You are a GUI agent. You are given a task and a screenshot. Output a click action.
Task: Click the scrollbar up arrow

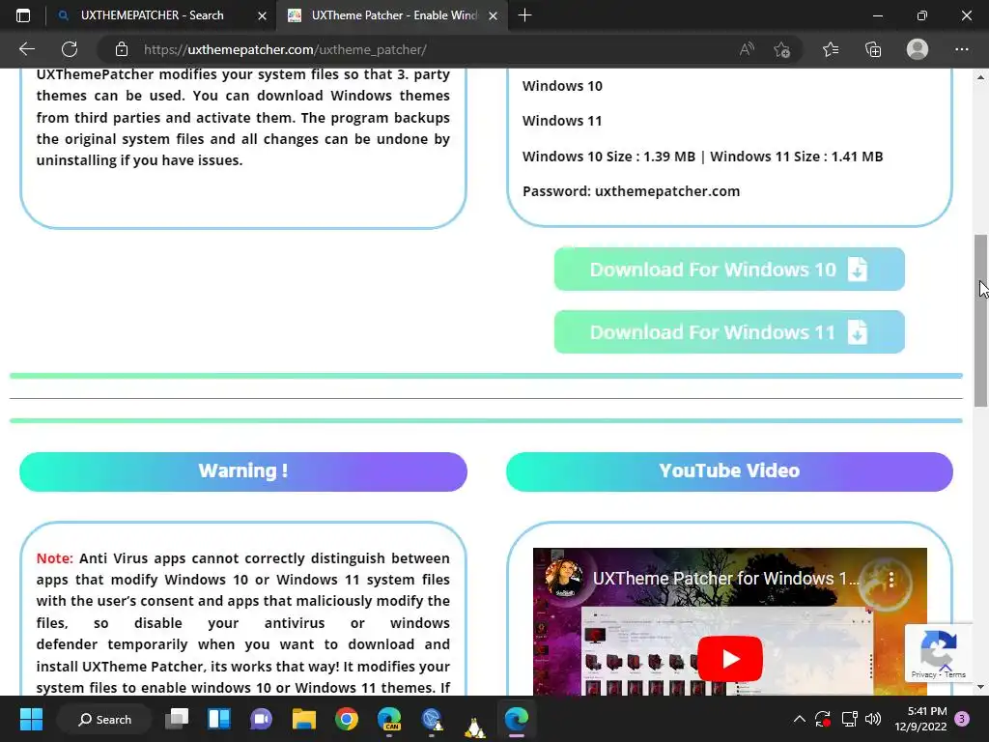click(980, 77)
